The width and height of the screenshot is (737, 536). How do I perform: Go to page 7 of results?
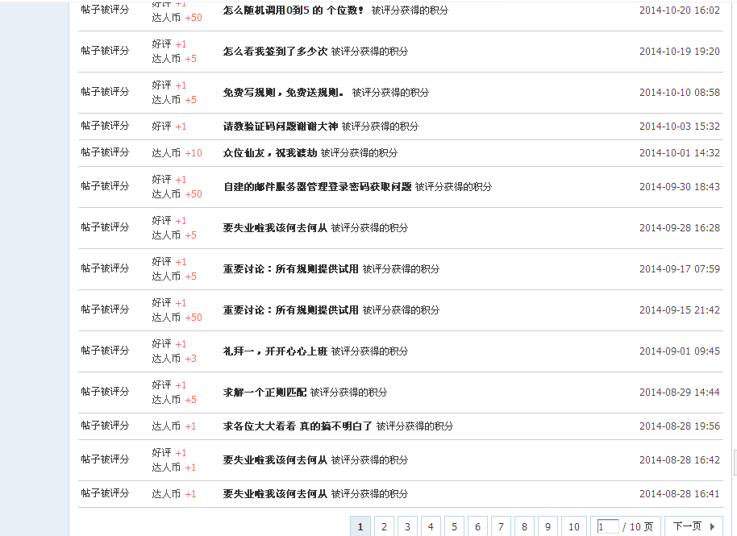point(501,526)
